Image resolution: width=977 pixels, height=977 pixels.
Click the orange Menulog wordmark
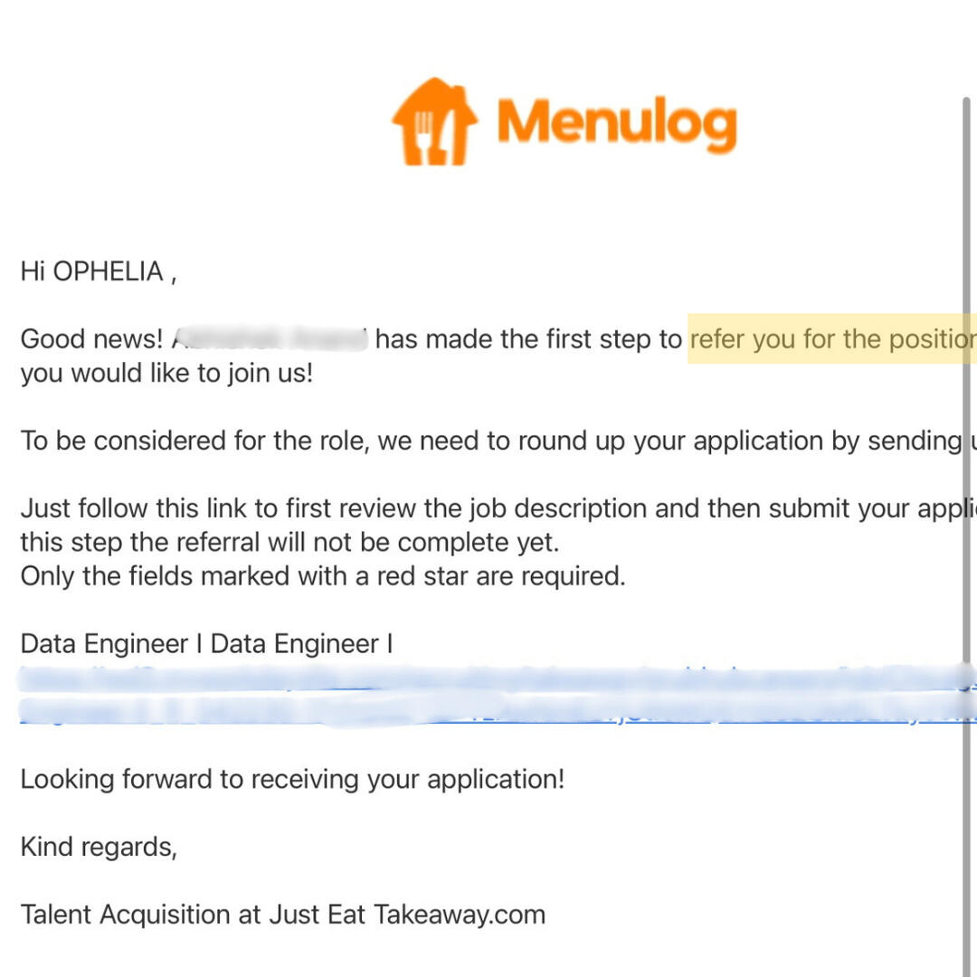click(x=617, y=124)
